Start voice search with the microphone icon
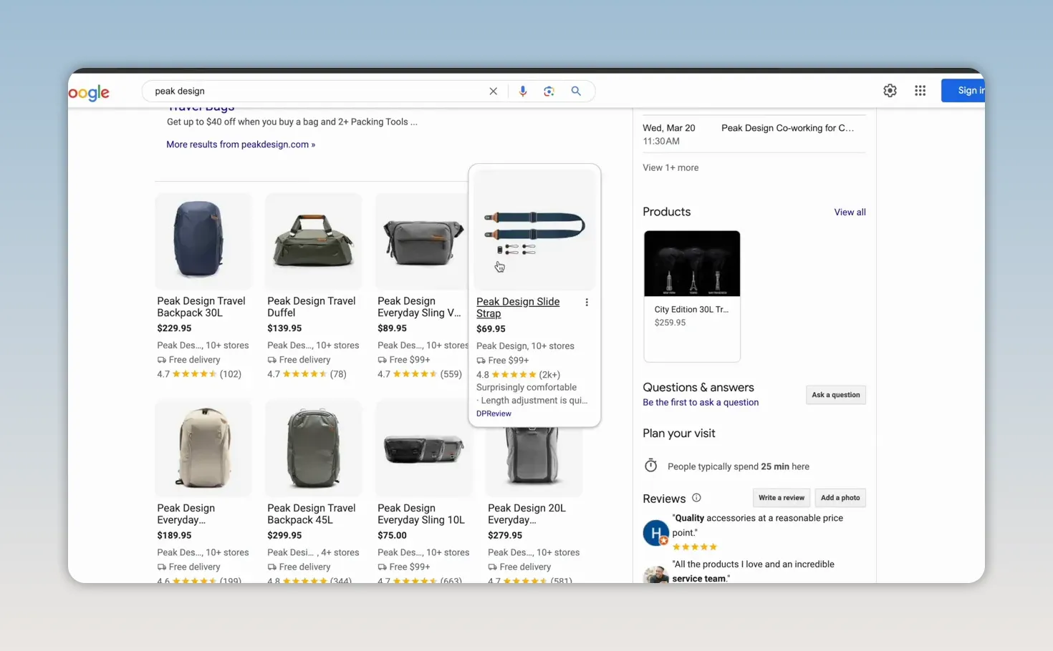The width and height of the screenshot is (1053, 651). point(523,91)
